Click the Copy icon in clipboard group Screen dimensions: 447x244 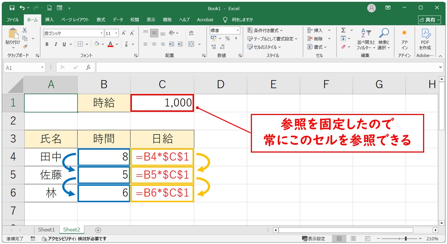click(25, 39)
